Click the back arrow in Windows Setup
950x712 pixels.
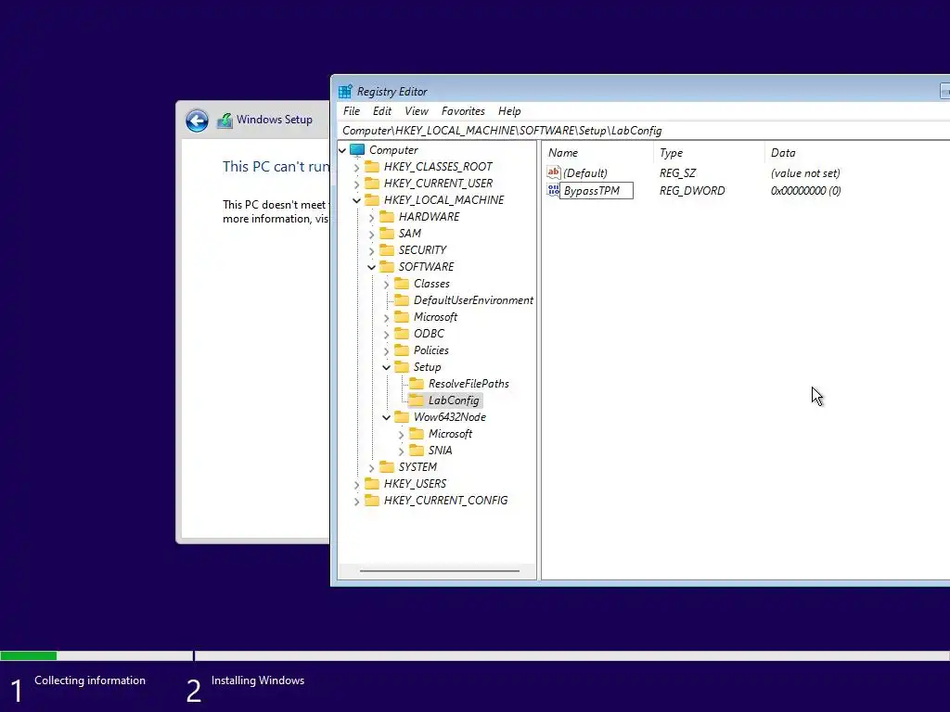tap(197, 121)
